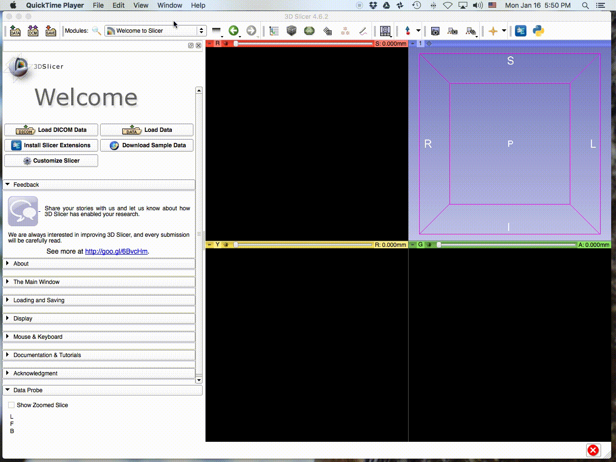Open the QuickTime Player menu
616x462 pixels.
click(55, 5)
